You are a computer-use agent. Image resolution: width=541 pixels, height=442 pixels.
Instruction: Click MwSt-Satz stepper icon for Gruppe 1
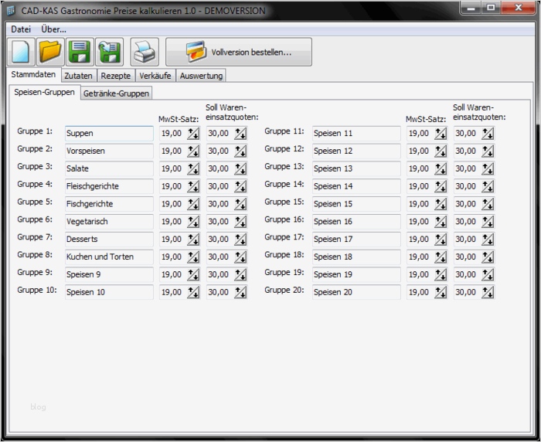tap(193, 133)
